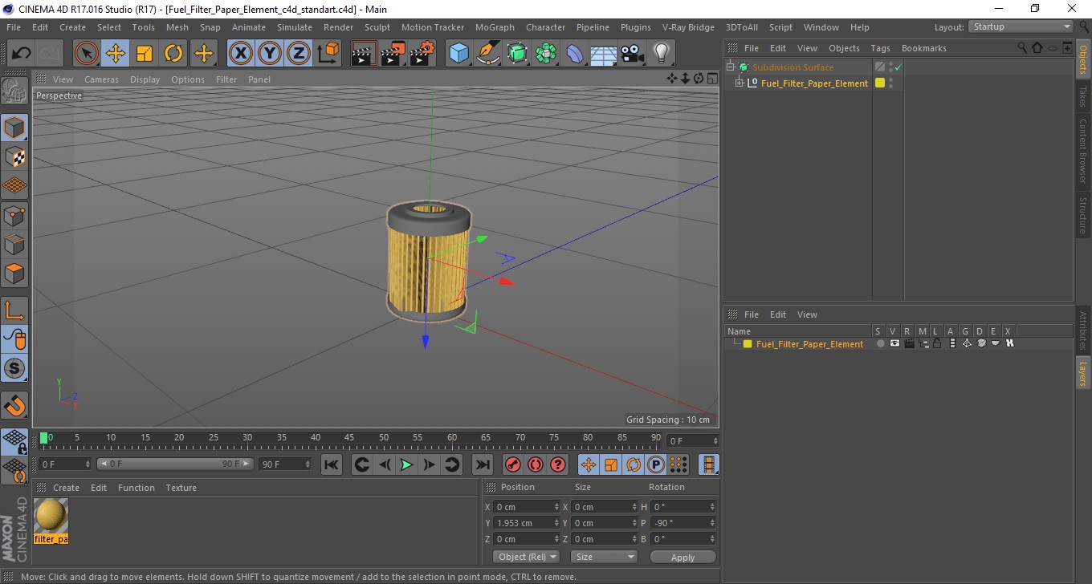The width and height of the screenshot is (1092, 584).
Task: Collapse the Subdivision Surface hierarchy
Action: point(730,67)
